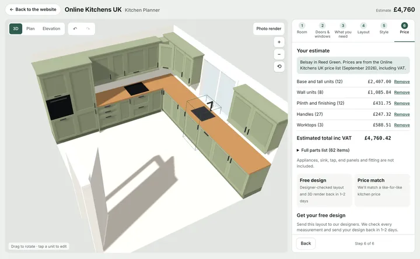Switch to 3D view mode
Screen dimensions: 420x259
[16, 29]
